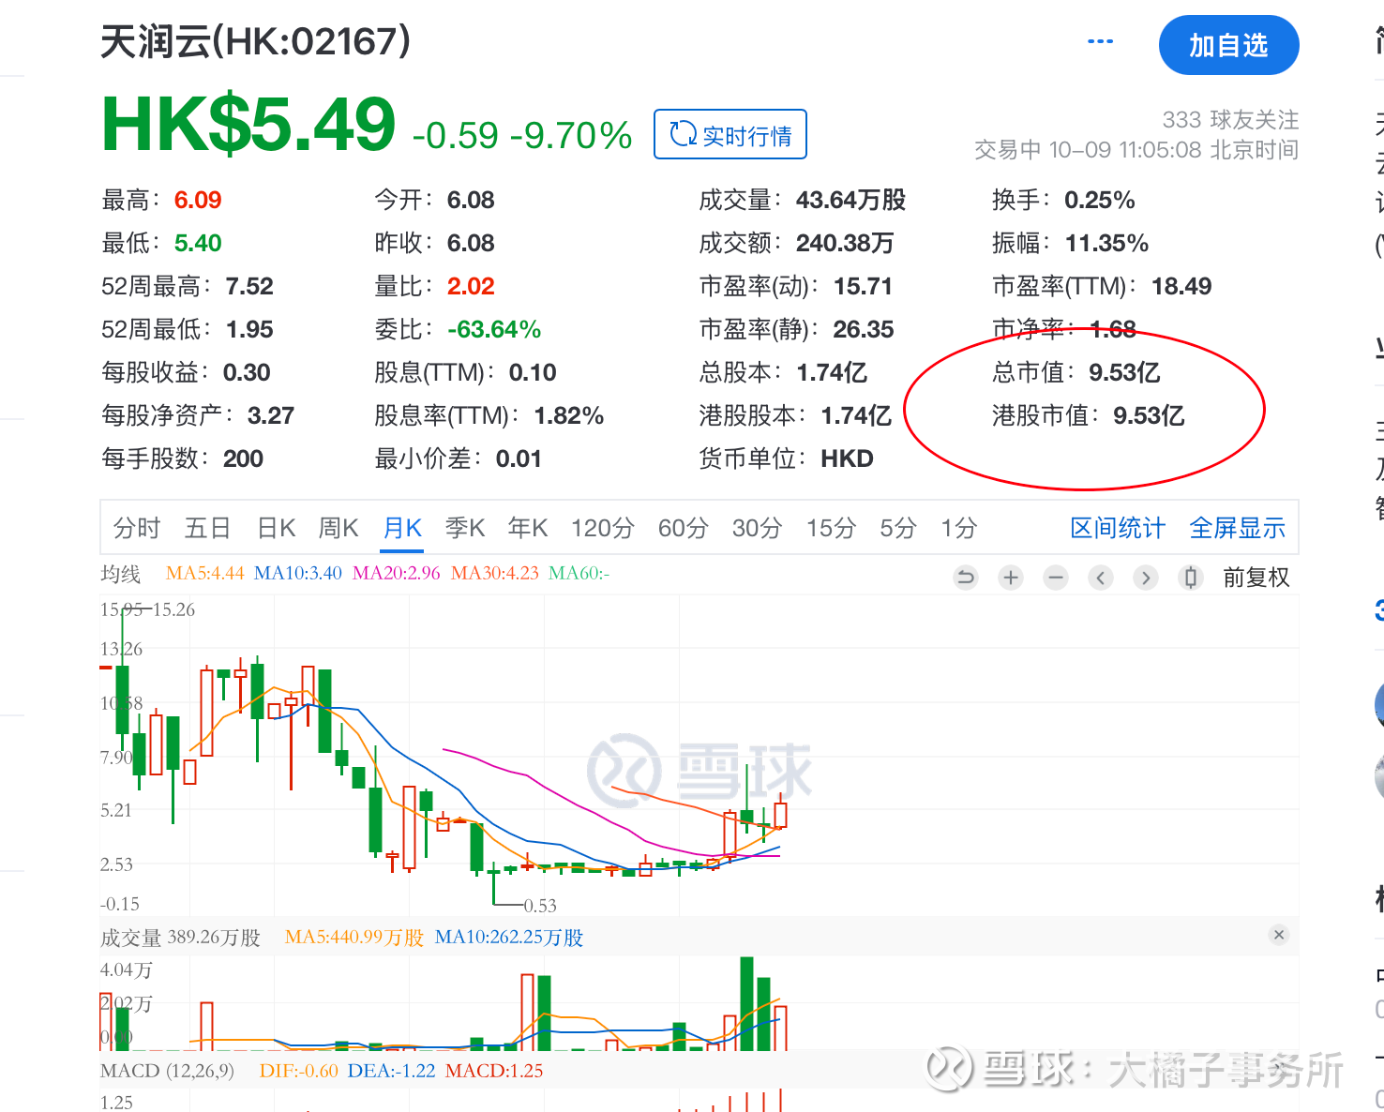The height and width of the screenshot is (1112, 1384).
Task: Switch to the 五日 five-day tab
Action: coord(208,528)
